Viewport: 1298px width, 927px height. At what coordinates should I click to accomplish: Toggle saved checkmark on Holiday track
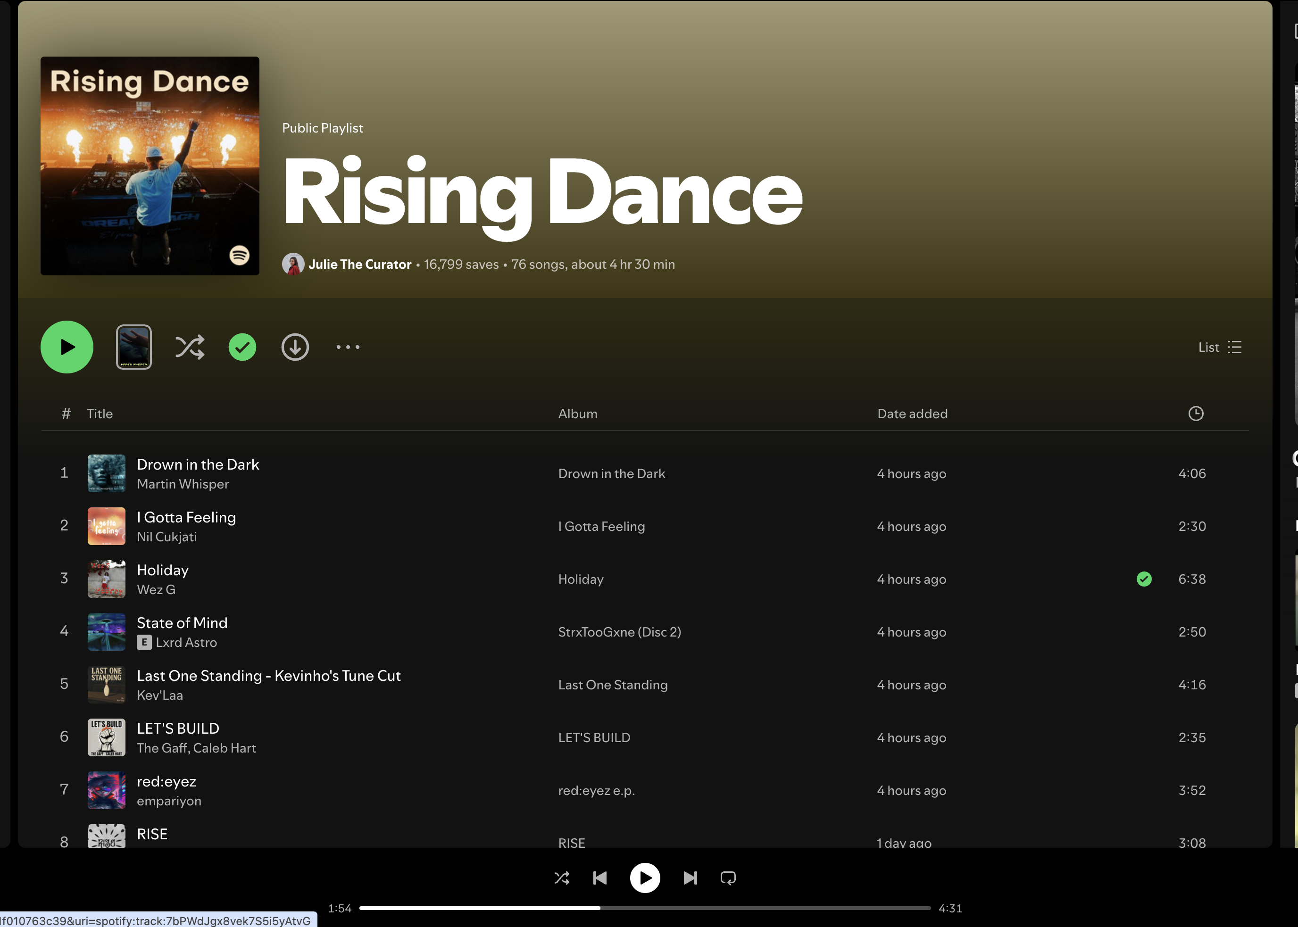pyautogui.click(x=1144, y=579)
